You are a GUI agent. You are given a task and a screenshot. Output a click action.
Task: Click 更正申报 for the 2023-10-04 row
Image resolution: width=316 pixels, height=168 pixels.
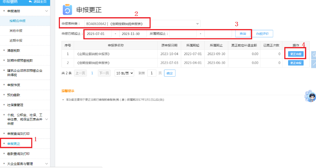point(295,54)
